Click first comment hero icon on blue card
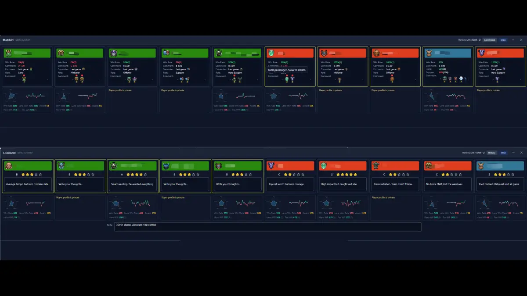This screenshot has height=296, width=527. point(445,79)
